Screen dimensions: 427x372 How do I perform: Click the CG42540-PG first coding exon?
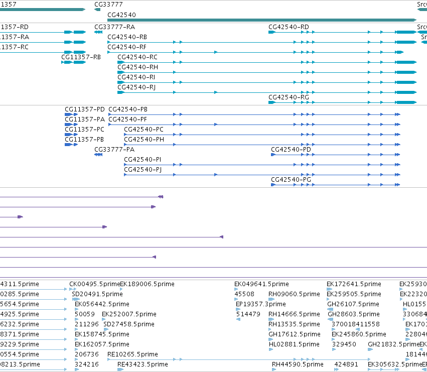[273, 185]
